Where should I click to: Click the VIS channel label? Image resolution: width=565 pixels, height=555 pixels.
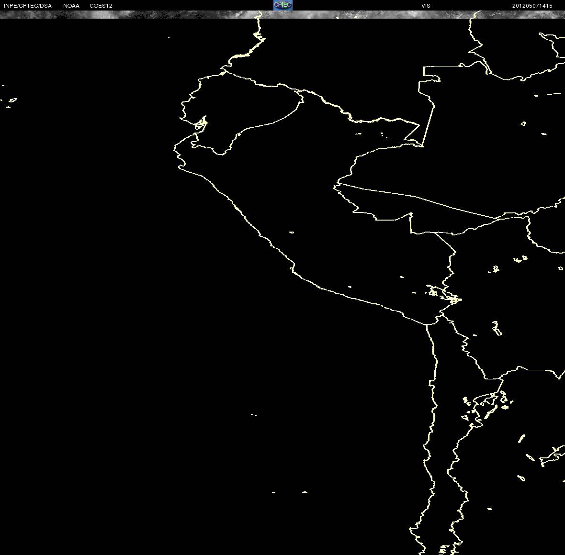coord(426,6)
